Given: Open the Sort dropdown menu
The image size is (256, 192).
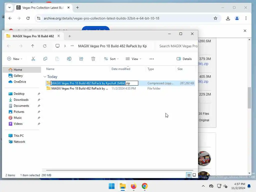Looking at the screenshot, I should pos(111,59).
